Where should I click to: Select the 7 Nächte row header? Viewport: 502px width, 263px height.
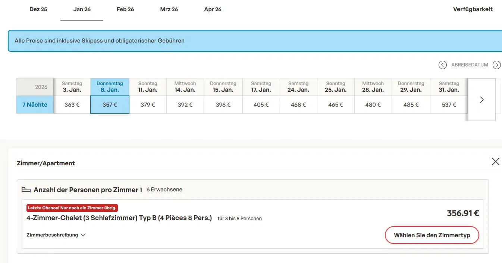35,105
